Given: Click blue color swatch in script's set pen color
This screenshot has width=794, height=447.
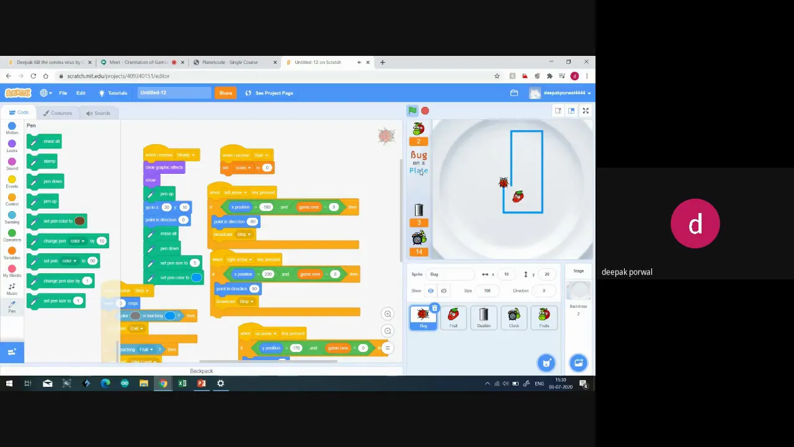Looking at the screenshot, I should [x=197, y=278].
